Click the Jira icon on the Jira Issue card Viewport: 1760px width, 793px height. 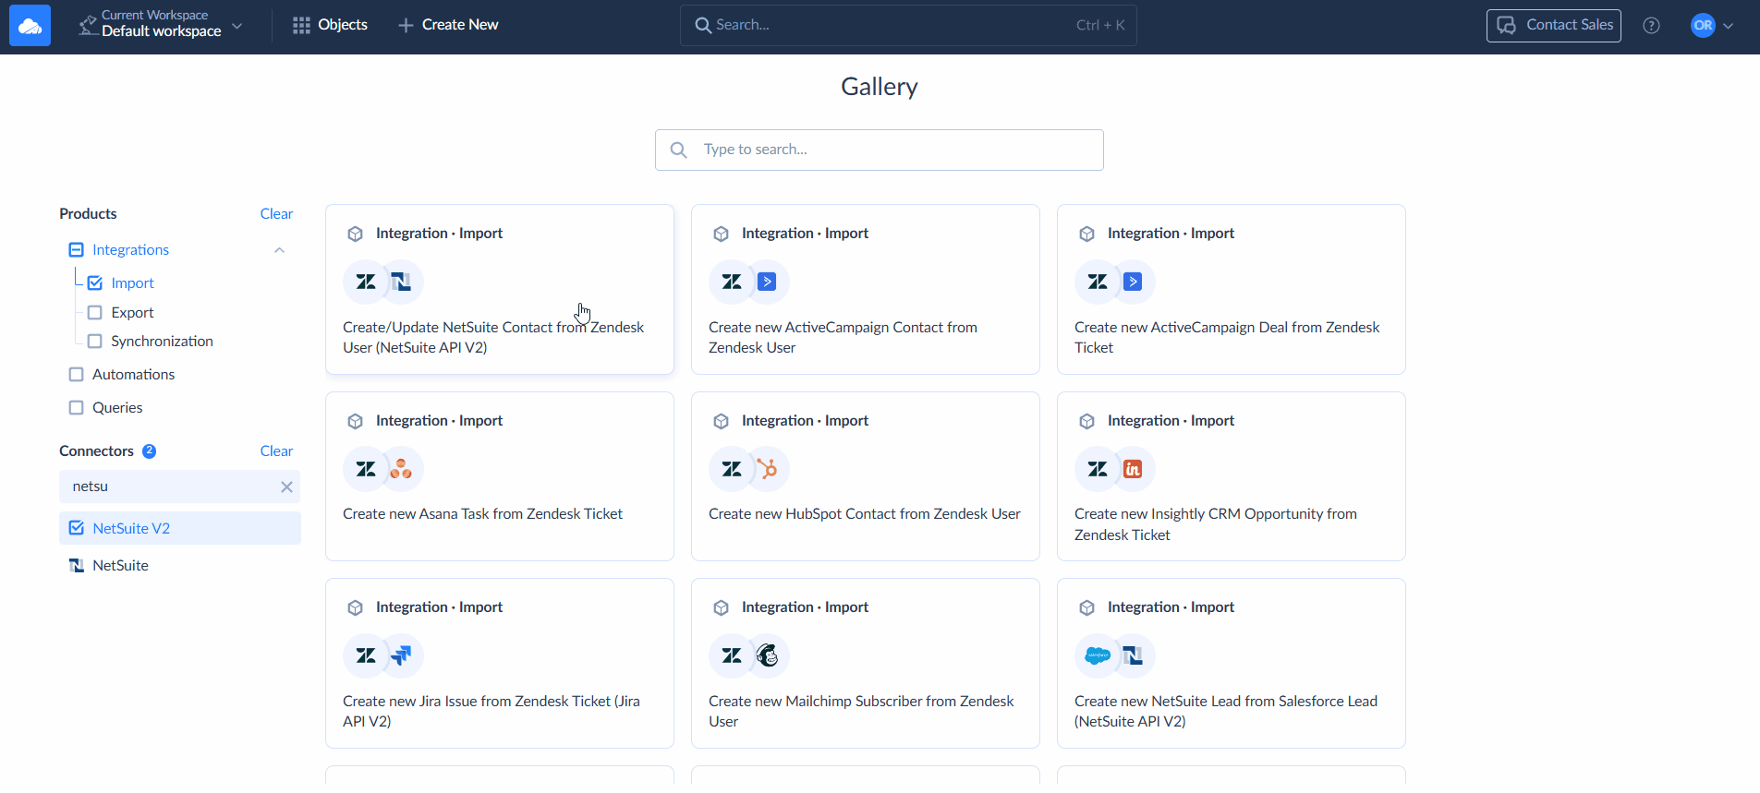pyautogui.click(x=401, y=655)
